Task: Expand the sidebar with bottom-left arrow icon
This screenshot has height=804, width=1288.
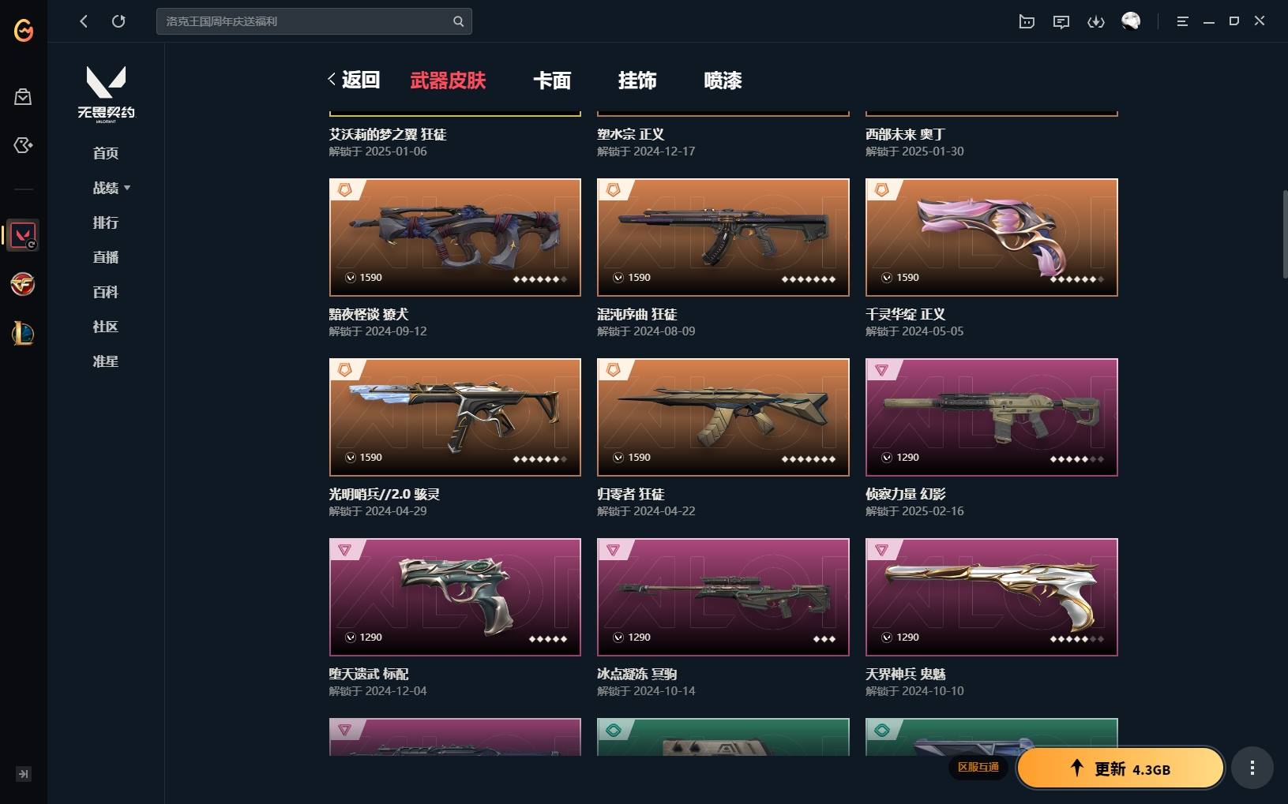Action: click(24, 773)
